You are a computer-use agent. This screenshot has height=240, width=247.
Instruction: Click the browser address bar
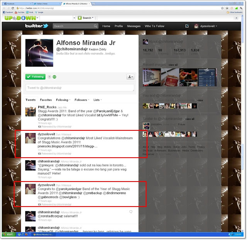point(118,8)
